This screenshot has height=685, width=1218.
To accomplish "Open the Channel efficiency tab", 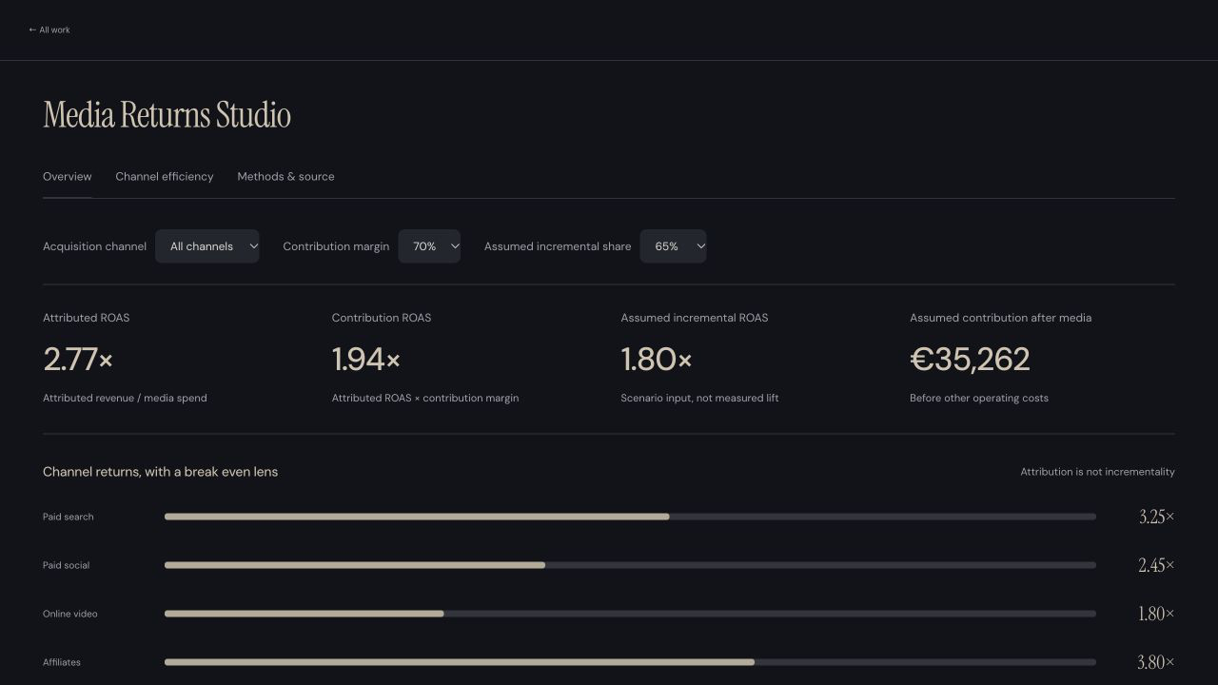I will [165, 177].
